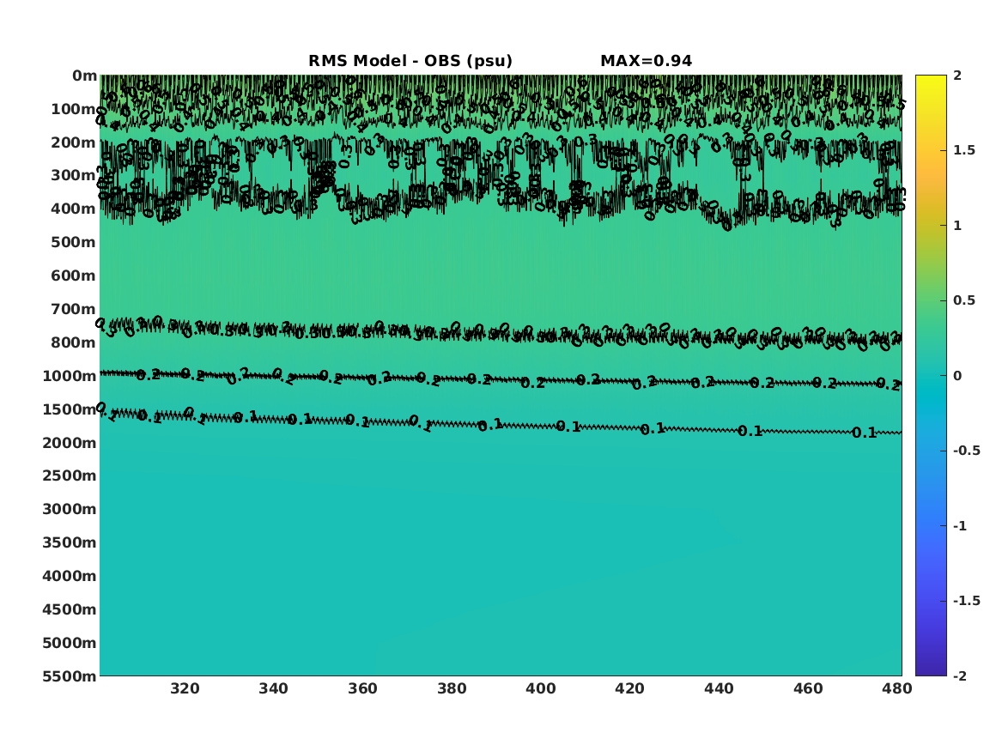Screen dimensions: 1002x751
Task: Click the x-axis tick label '340'
Action: [274, 688]
